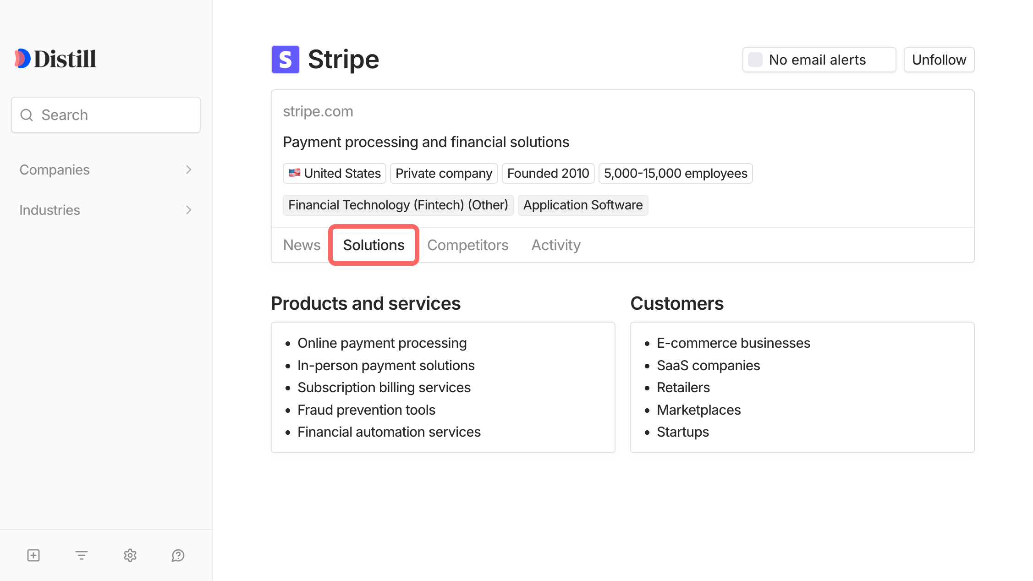Click the Unfollow button
This screenshot has height=581, width=1033.
tap(939, 59)
